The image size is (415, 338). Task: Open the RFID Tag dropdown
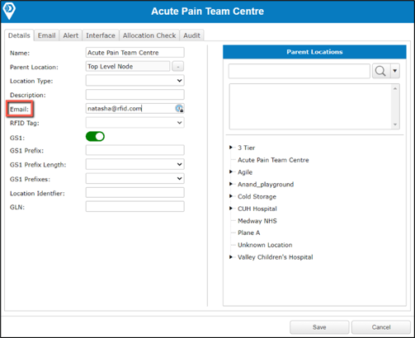[135, 123]
